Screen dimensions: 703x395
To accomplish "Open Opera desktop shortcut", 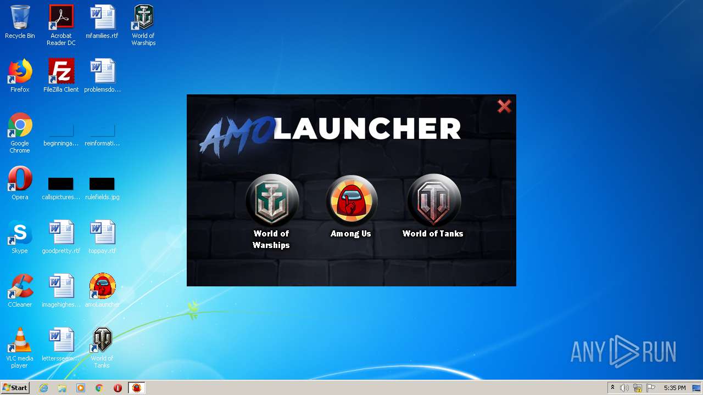I will click(x=20, y=183).
